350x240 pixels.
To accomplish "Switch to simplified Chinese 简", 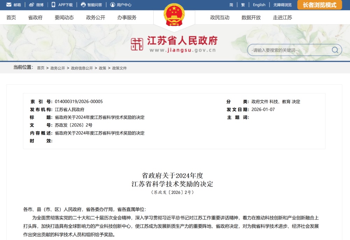I will 231,5.
